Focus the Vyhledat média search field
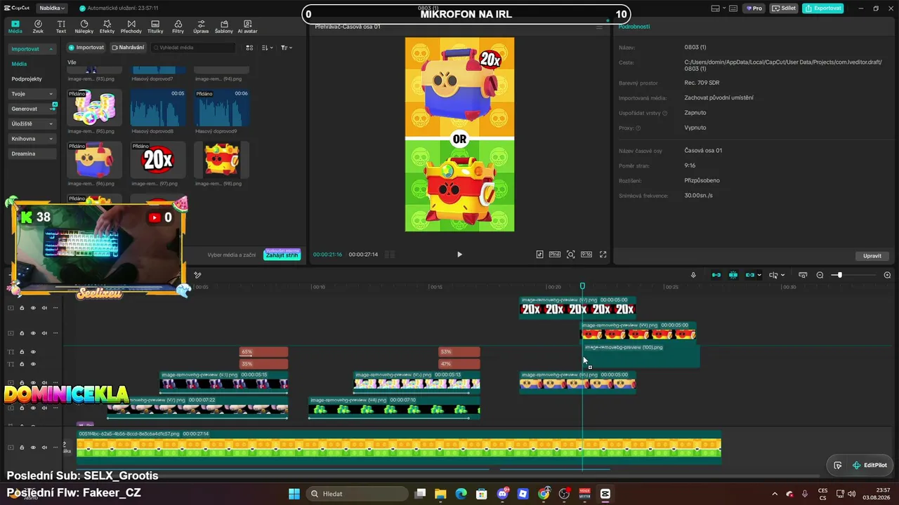Viewport: 899px width, 505px height. pos(194,48)
